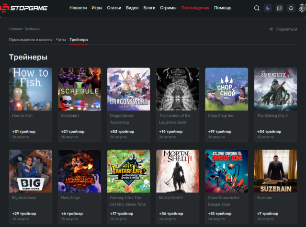Click the Big Ambitions title text
This screenshot has width=306, height=227.
pos(24,197)
